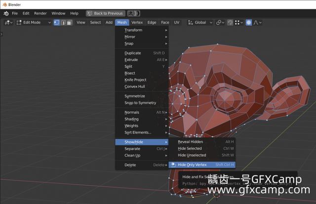Choose Duplicate from Mesh menu
The image size is (316, 204).
[142, 53]
